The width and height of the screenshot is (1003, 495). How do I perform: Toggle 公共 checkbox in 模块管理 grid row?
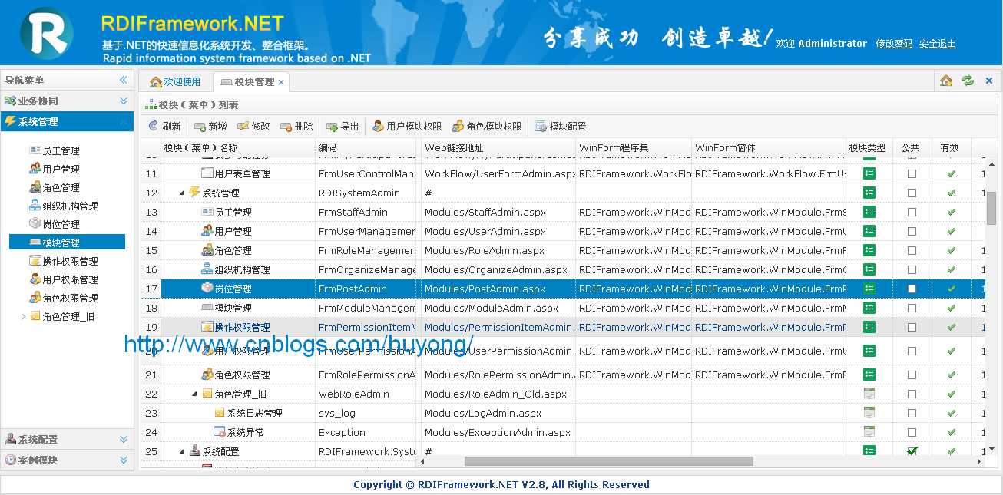912,308
